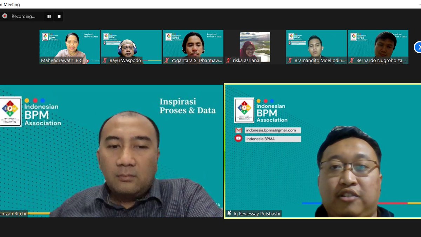The width and height of the screenshot is (421, 237).
Task: Select Bramandito Moeliodihardjo's video thumbnail
Action: 316,47
